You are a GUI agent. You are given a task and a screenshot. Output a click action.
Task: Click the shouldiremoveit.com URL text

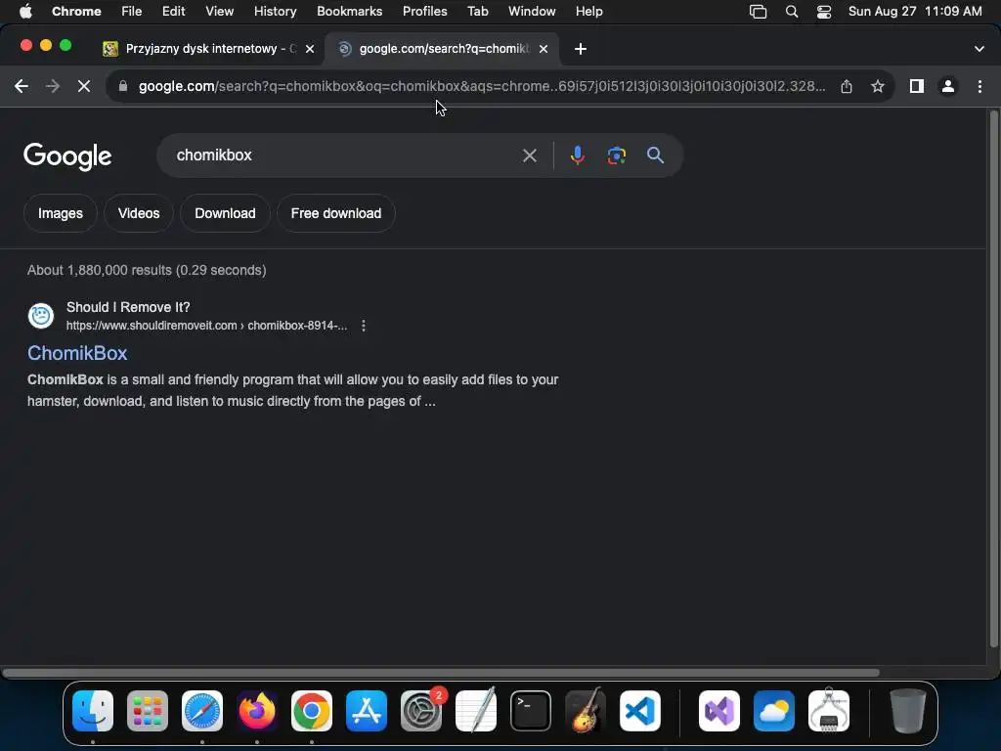(x=207, y=326)
